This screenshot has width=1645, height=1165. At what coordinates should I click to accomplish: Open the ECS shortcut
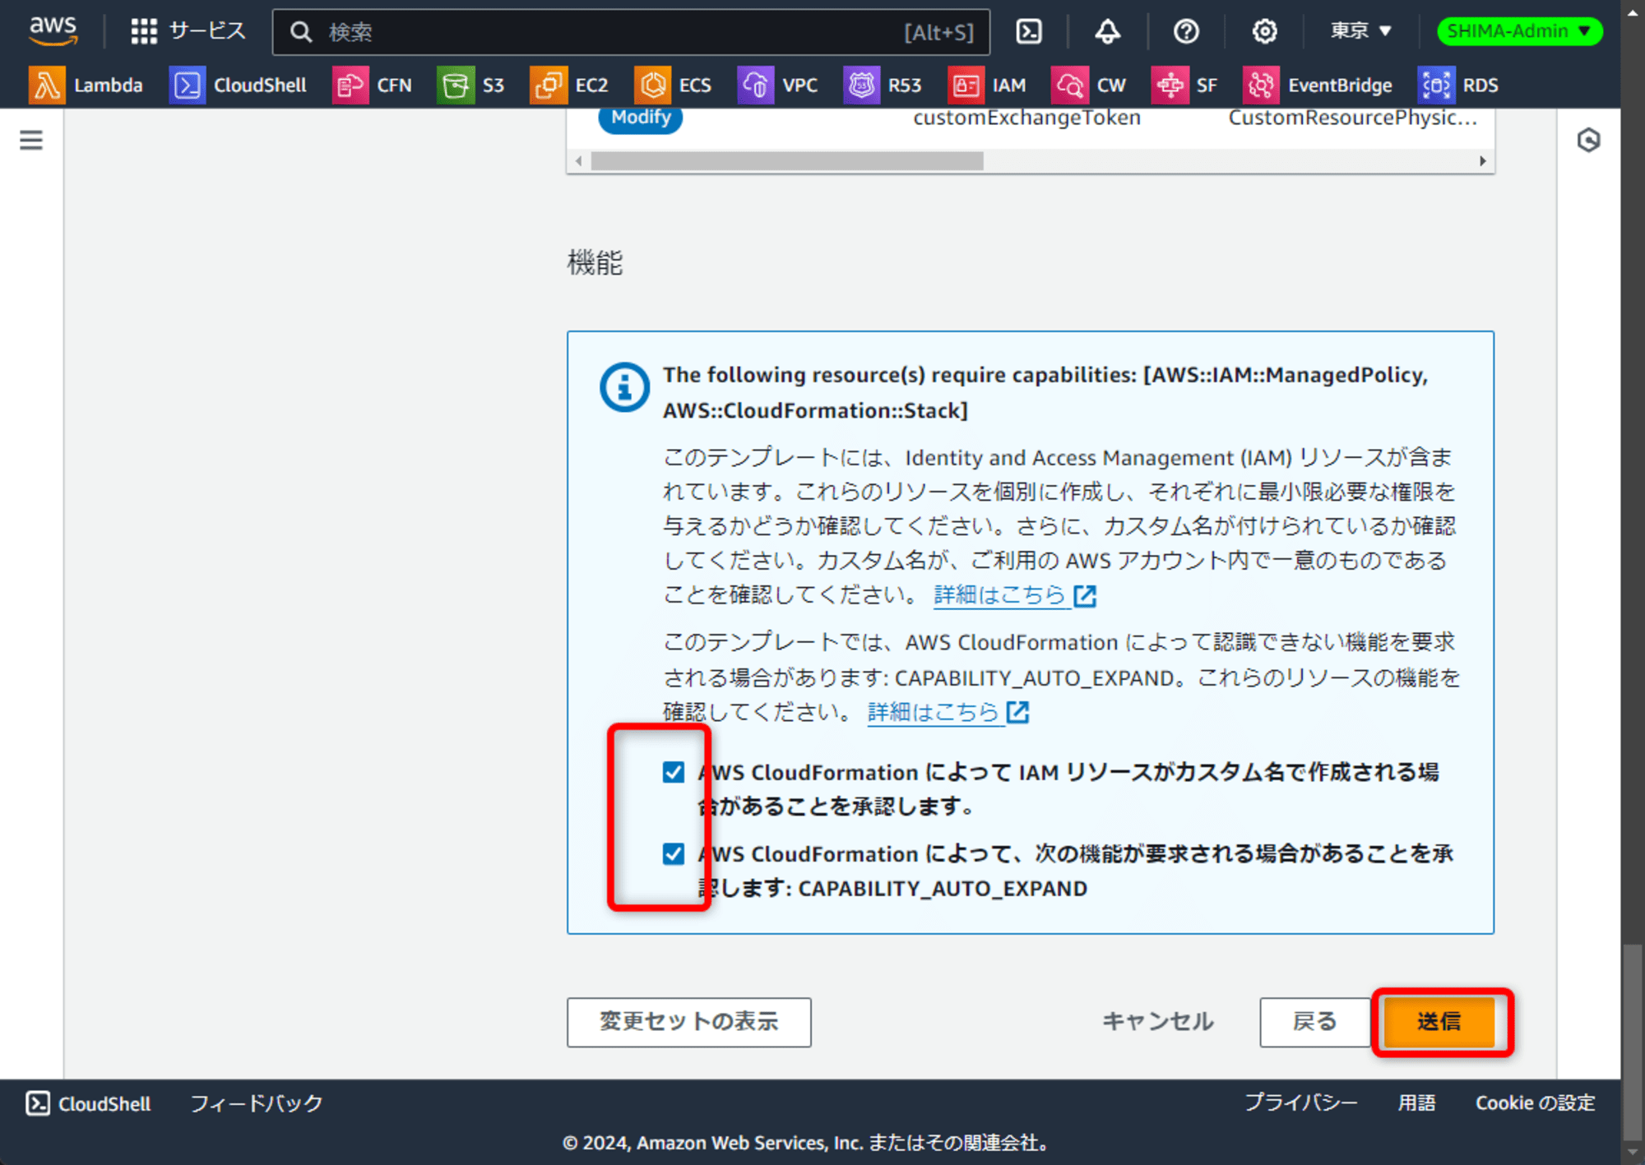[673, 85]
